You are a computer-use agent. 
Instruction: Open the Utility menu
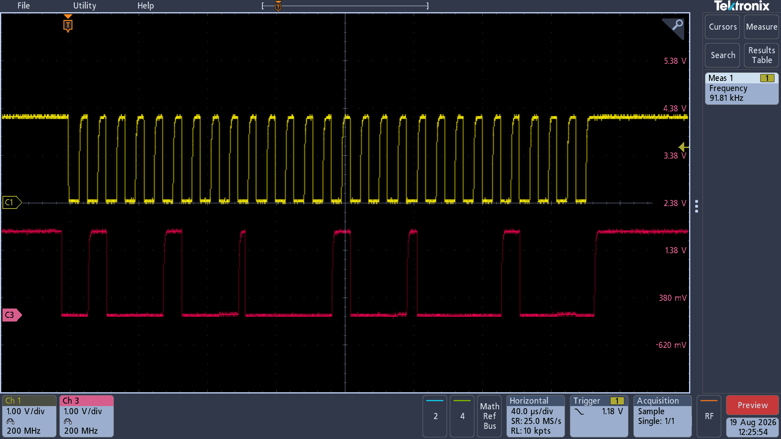(85, 6)
